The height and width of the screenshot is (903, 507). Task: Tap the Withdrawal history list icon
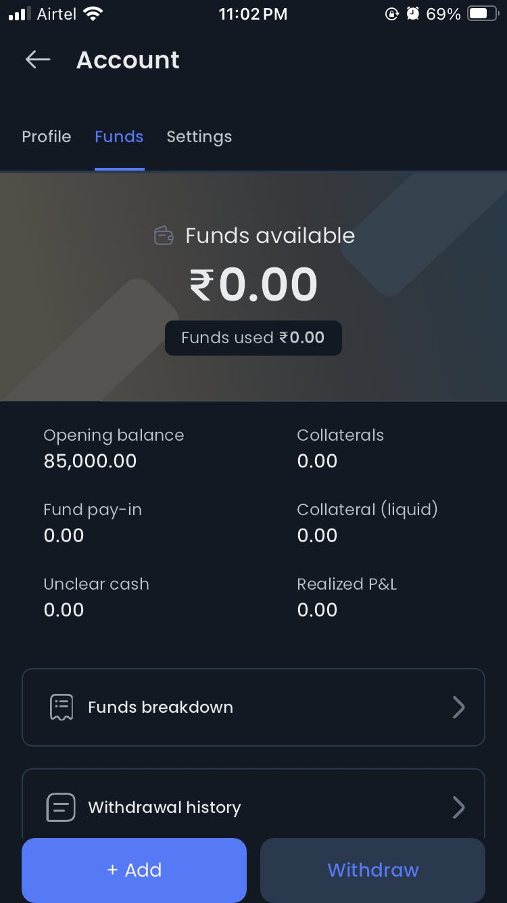click(61, 808)
